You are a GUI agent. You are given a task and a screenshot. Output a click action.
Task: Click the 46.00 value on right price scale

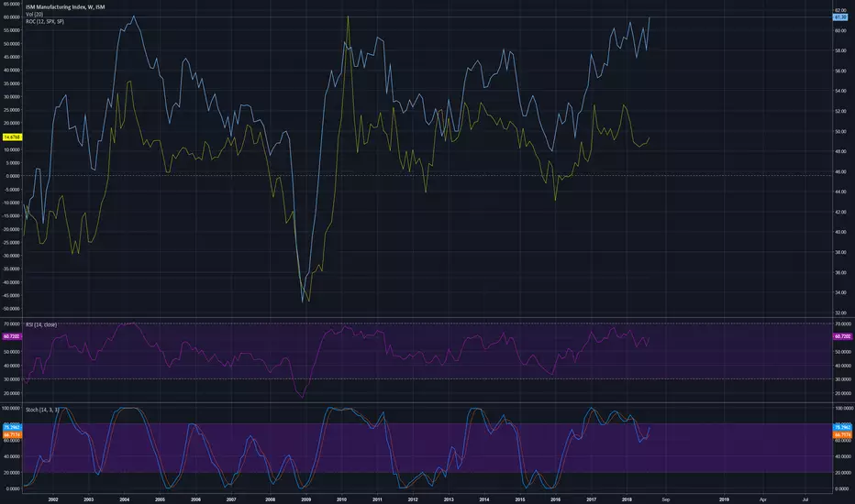coord(840,172)
